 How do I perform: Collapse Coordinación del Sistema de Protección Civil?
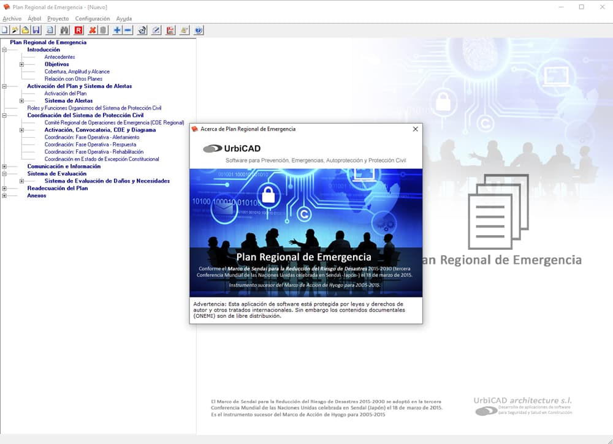(x=4, y=115)
